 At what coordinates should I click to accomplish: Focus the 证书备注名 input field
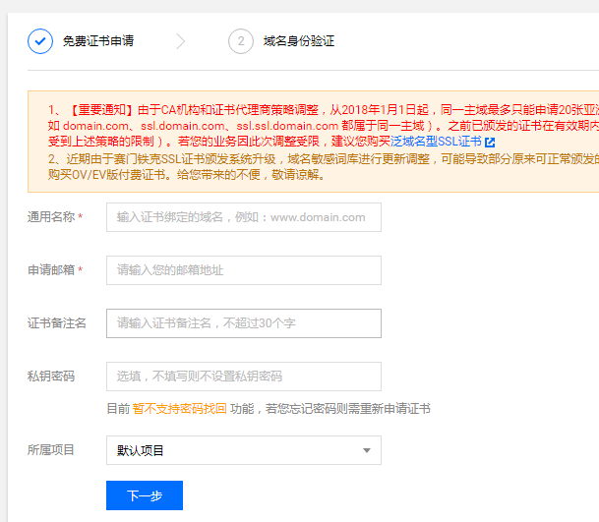click(x=244, y=323)
